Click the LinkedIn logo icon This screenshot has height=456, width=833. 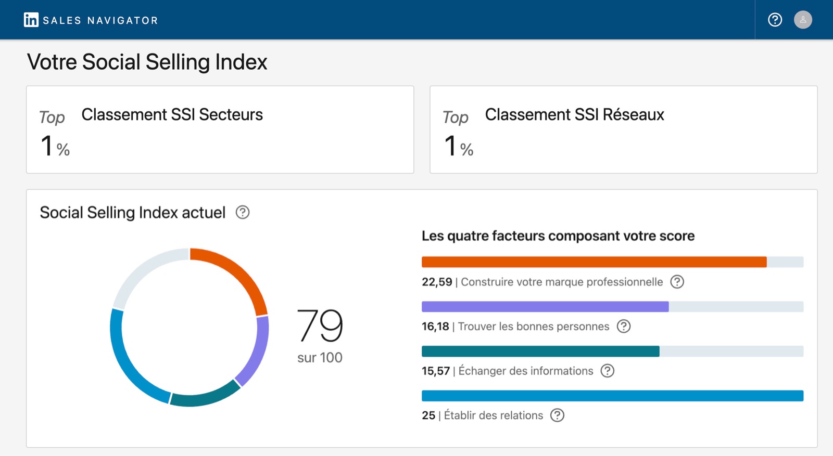point(31,20)
